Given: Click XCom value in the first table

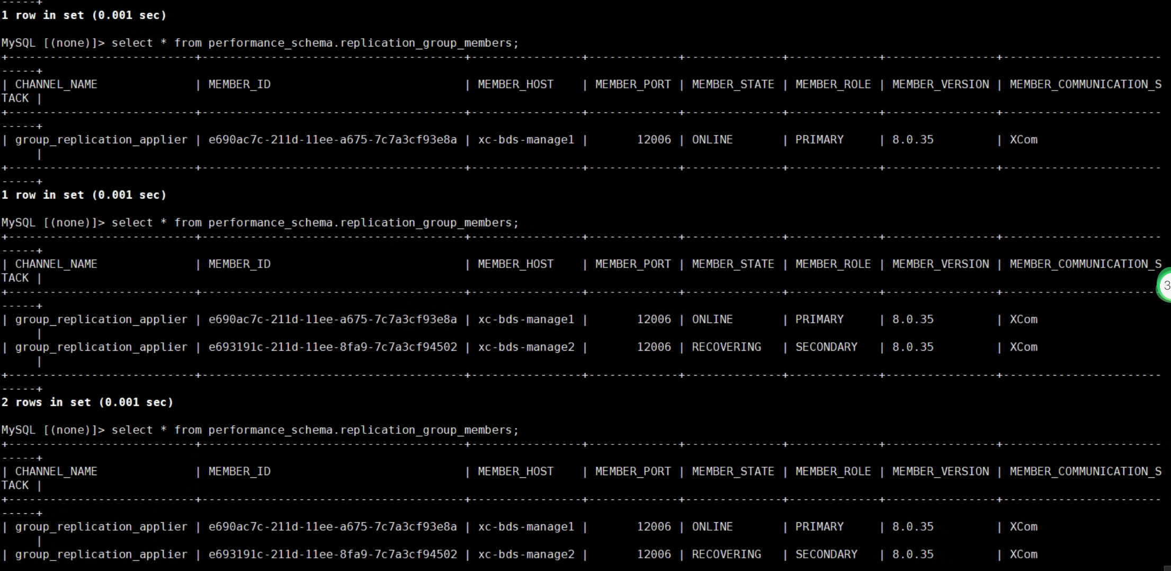Looking at the screenshot, I should pos(1023,140).
